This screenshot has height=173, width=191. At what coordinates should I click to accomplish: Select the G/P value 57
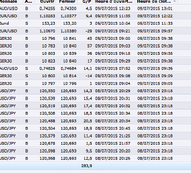(89, 46)
